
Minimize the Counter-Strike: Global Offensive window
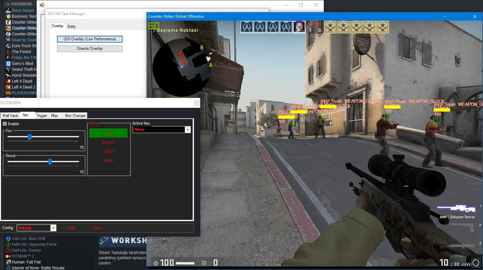[445, 16]
